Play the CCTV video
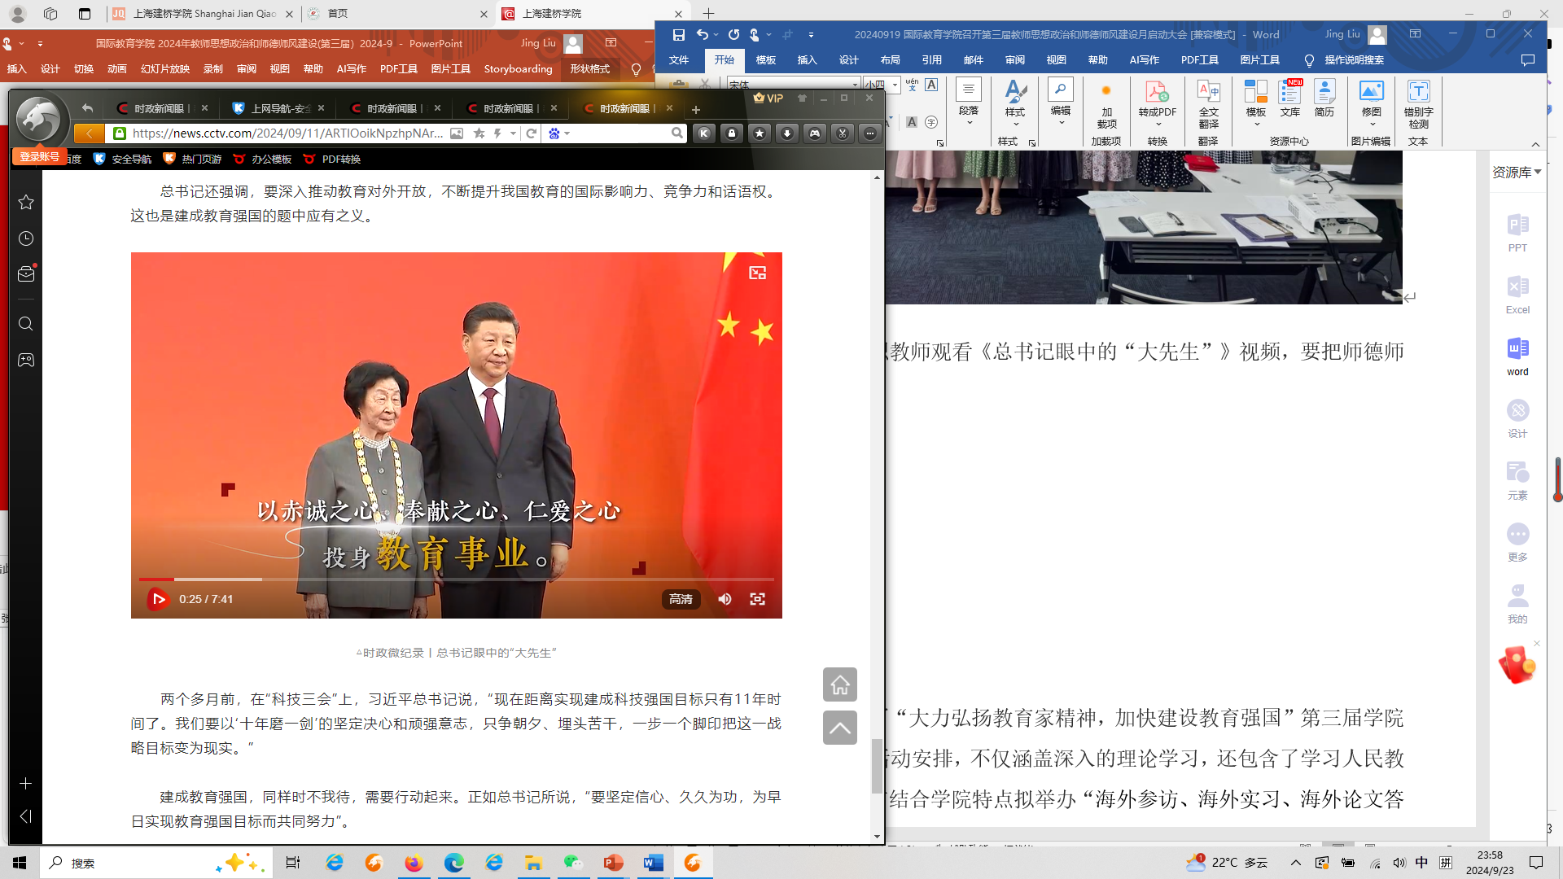 [x=158, y=599]
